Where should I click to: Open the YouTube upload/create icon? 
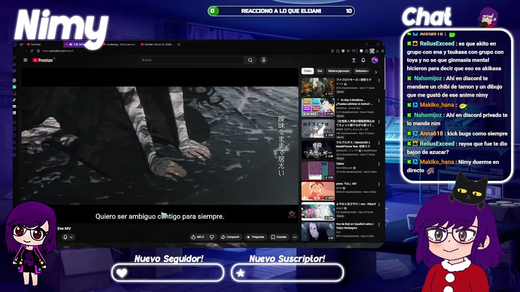tap(353, 60)
